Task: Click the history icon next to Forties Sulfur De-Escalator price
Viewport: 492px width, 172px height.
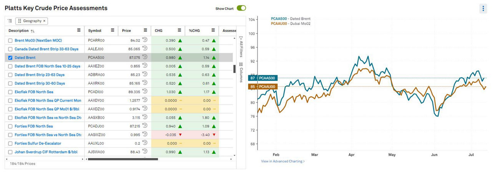Action: click(x=145, y=143)
